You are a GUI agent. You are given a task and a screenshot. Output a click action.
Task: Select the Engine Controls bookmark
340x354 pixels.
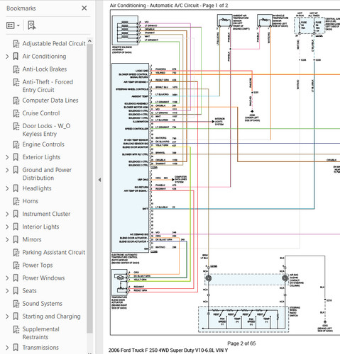click(x=43, y=144)
